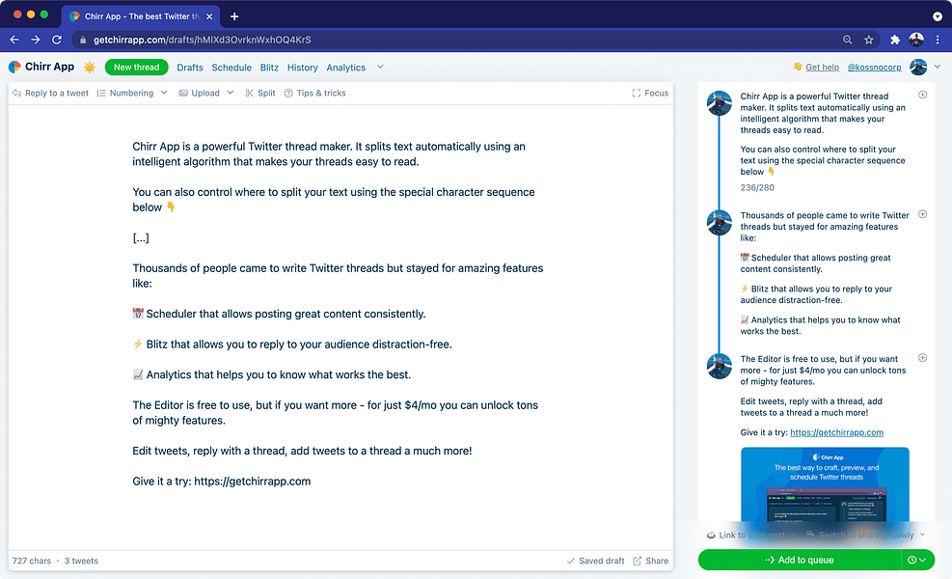The image size is (952, 579).
Task: Click the browser extensions puzzle icon
Action: [895, 41]
